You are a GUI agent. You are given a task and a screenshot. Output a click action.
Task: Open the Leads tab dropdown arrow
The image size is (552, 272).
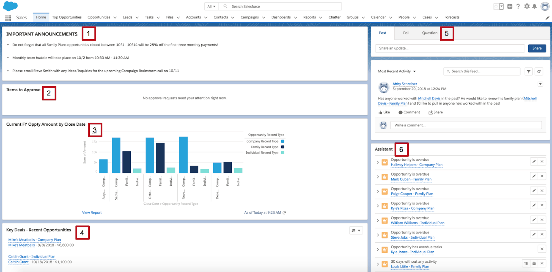[137, 18]
